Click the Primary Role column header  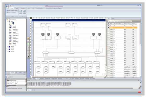pos(127,24)
